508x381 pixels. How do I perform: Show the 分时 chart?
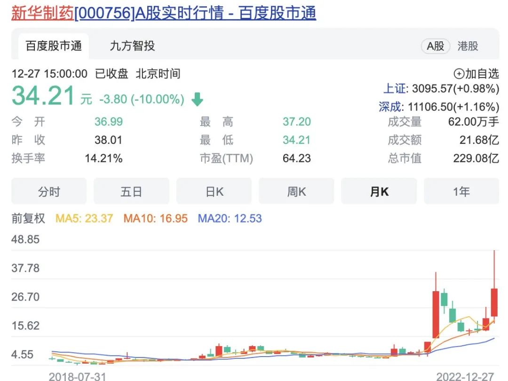(x=49, y=191)
